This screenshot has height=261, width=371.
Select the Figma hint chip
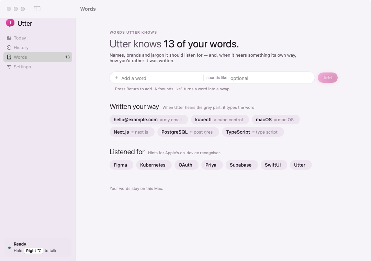pyautogui.click(x=121, y=165)
